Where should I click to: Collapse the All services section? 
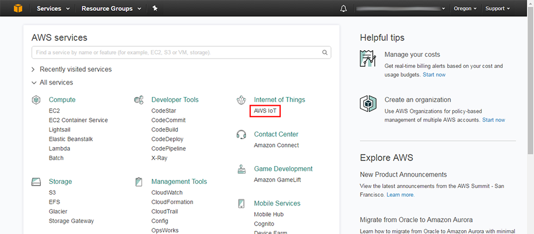pos(52,82)
